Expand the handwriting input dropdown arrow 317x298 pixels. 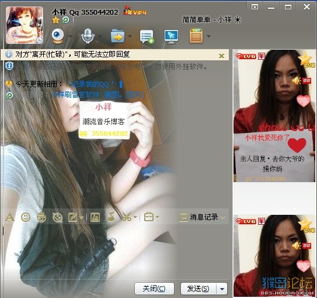click(x=81, y=218)
